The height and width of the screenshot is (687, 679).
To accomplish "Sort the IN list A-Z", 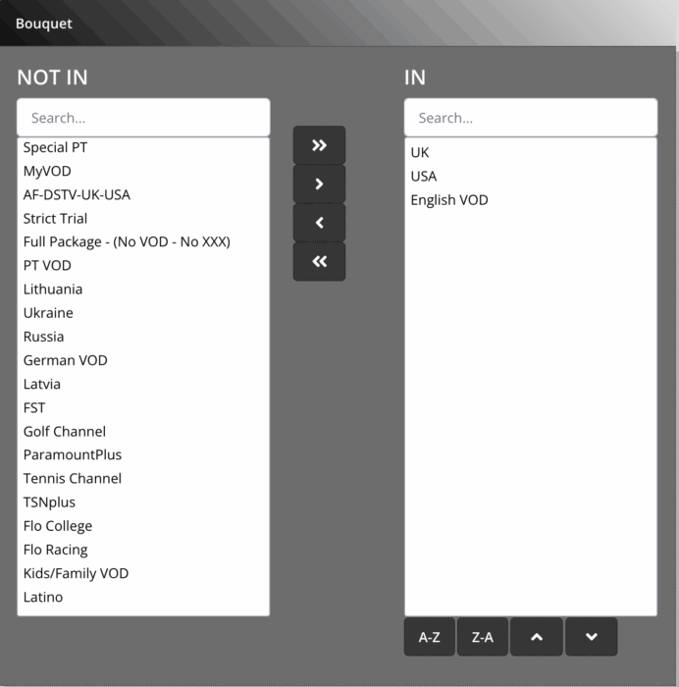I will (429, 637).
